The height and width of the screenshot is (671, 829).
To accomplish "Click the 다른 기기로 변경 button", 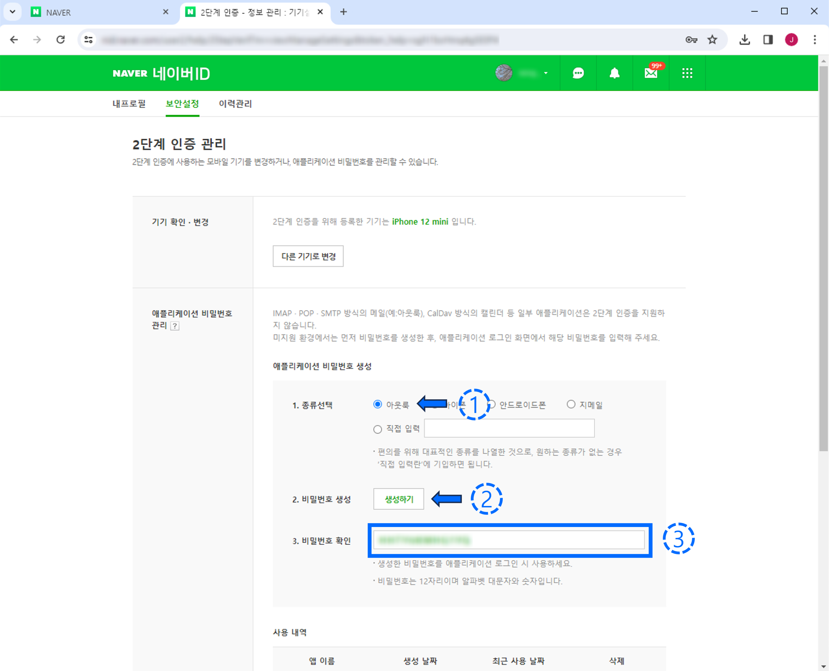I will point(308,256).
